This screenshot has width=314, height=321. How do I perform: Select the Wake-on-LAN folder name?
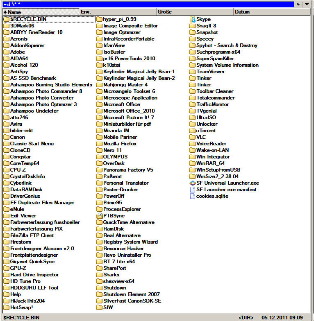tap(212, 150)
